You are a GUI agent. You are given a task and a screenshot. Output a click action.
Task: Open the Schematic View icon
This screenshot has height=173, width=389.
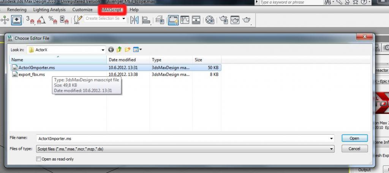tap(196, 20)
